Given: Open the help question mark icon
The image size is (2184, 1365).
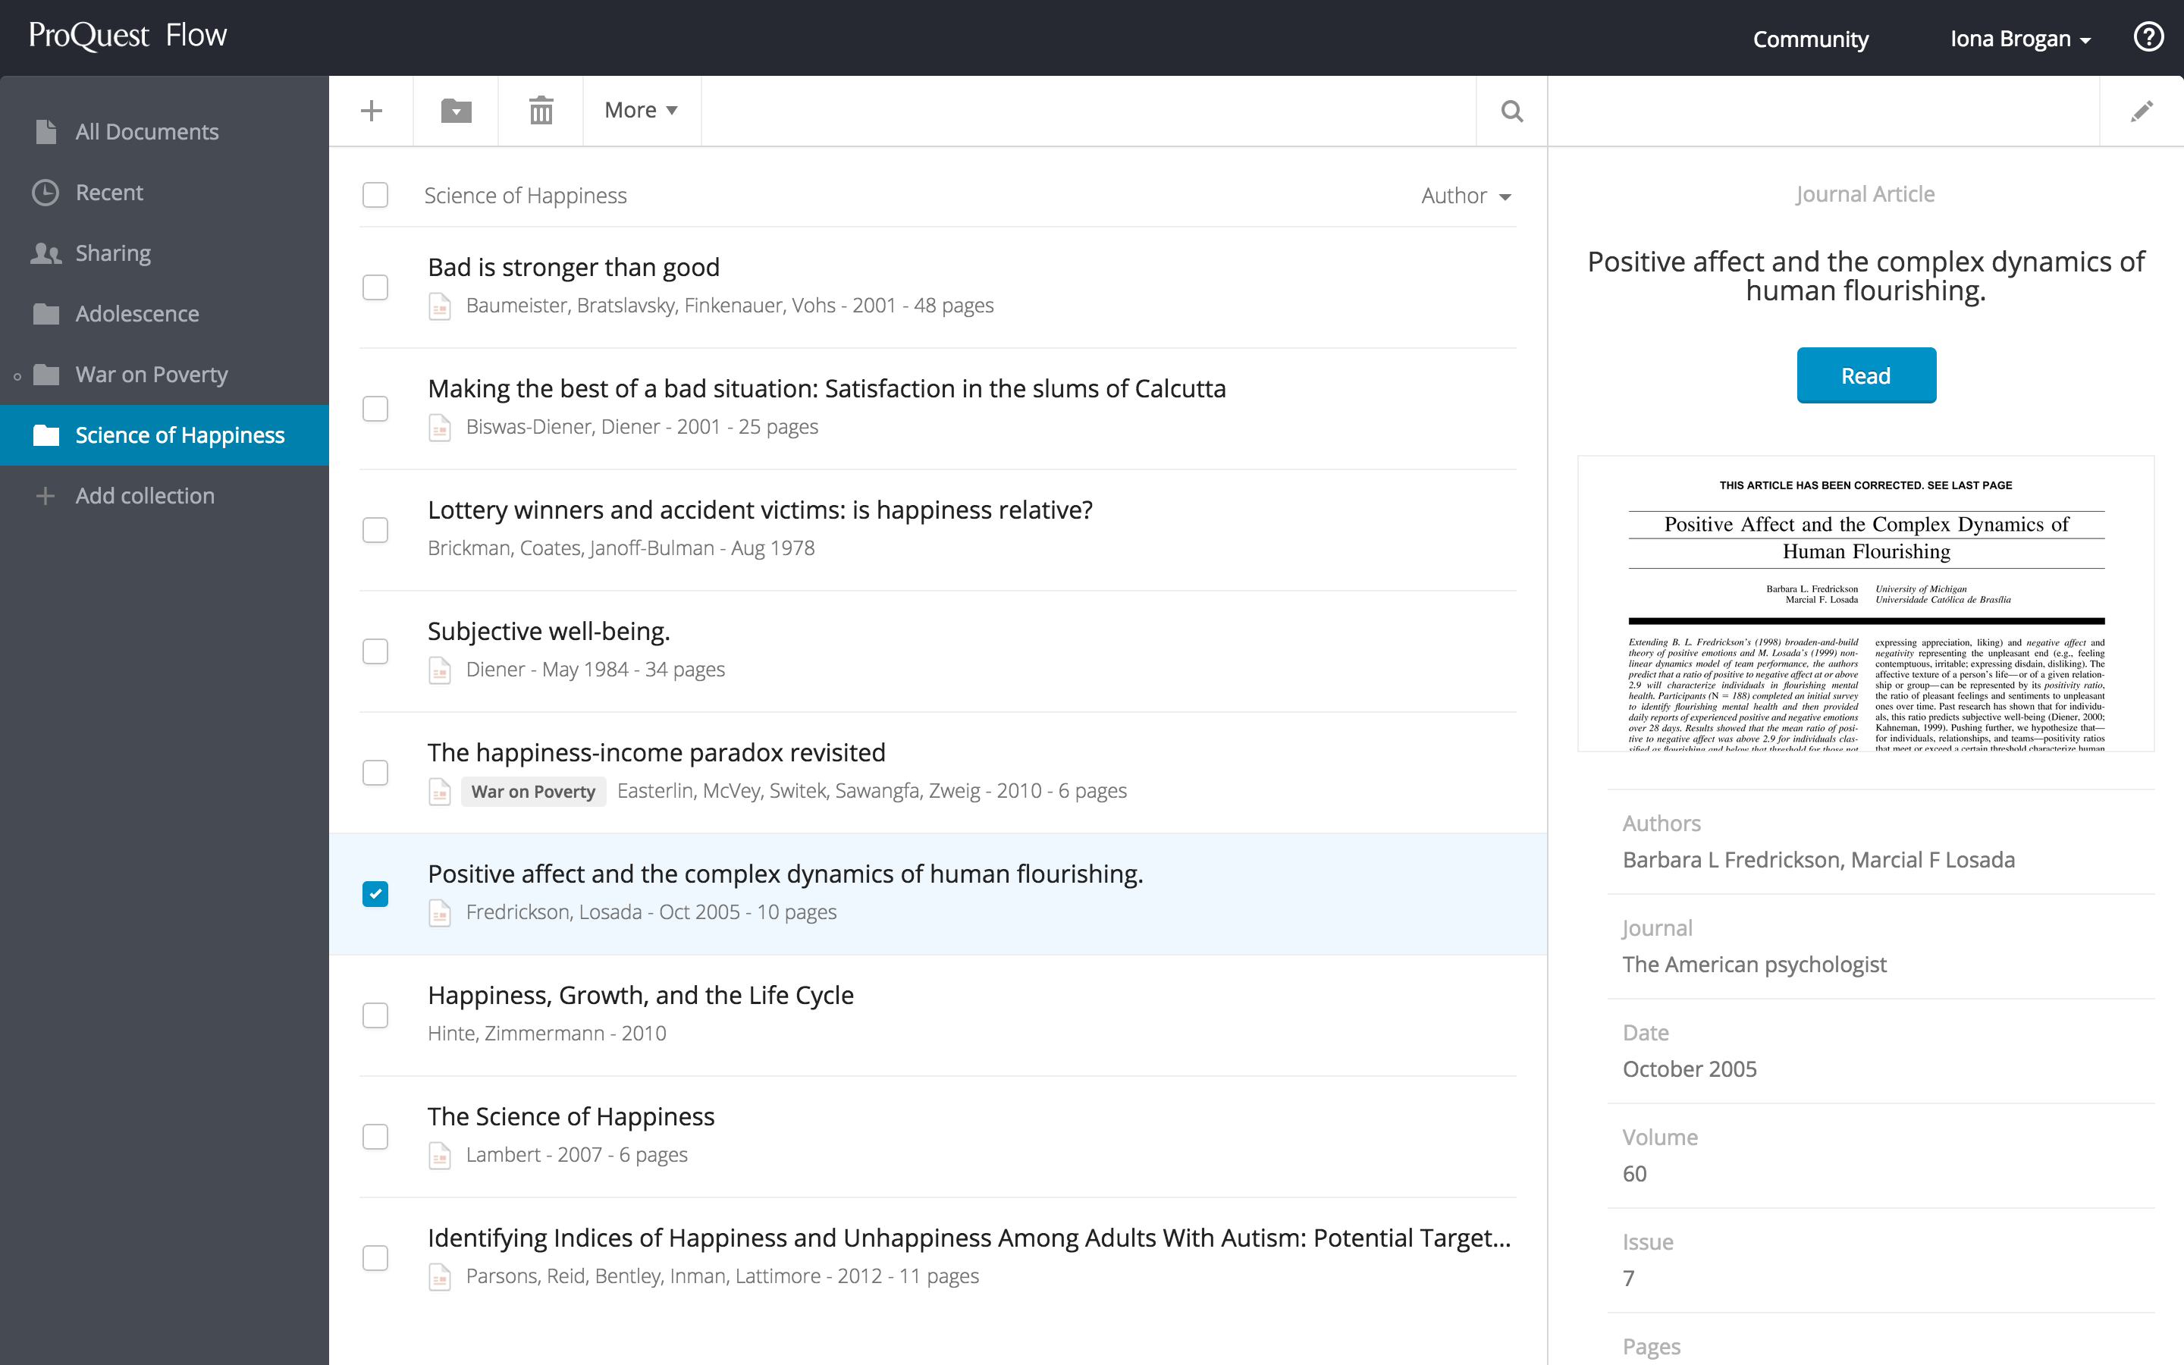Looking at the screenshot, I should point(2148,37).
